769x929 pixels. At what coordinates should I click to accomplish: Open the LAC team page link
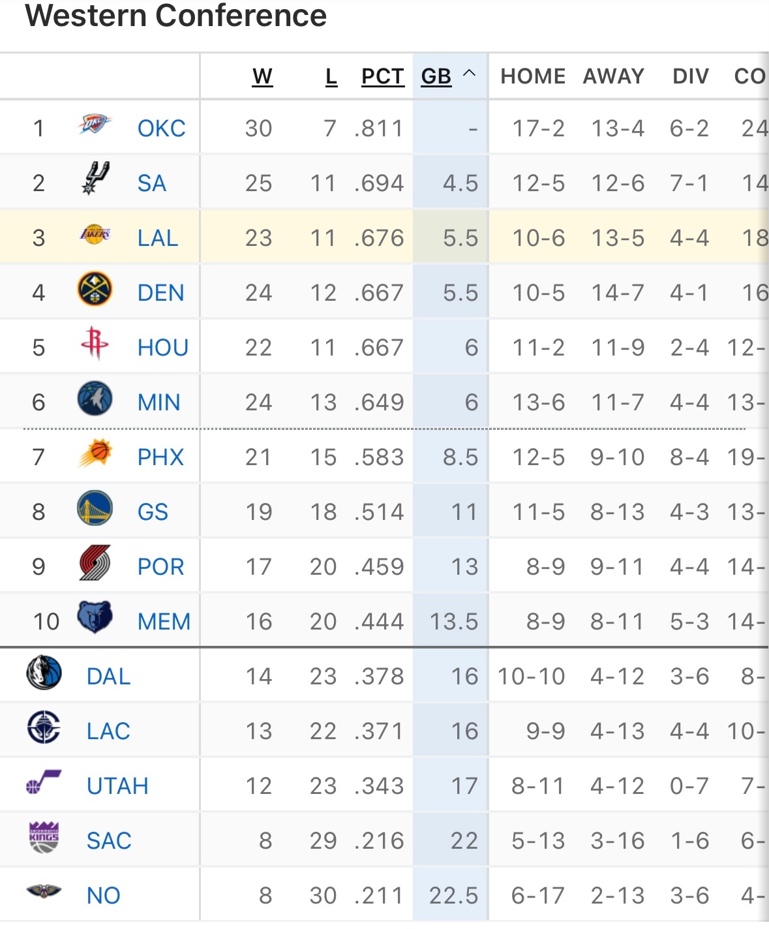pos(108,731)
